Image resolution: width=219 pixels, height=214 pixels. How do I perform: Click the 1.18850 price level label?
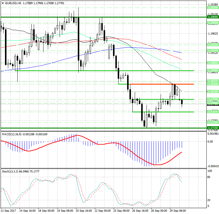click(213, 63)
